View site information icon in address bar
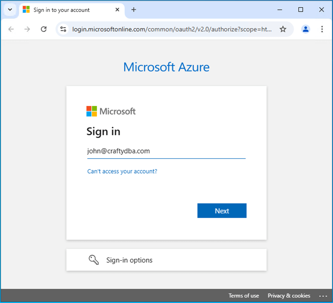 [x=63, y=29]
